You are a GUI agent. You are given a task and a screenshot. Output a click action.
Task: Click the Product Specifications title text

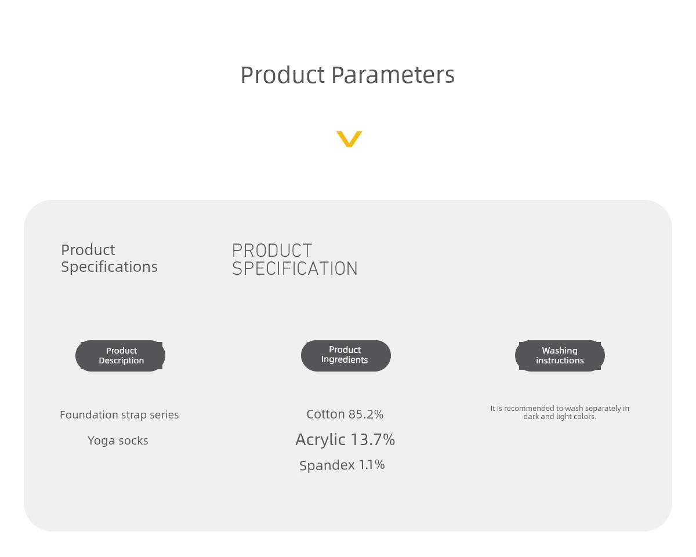109,258
